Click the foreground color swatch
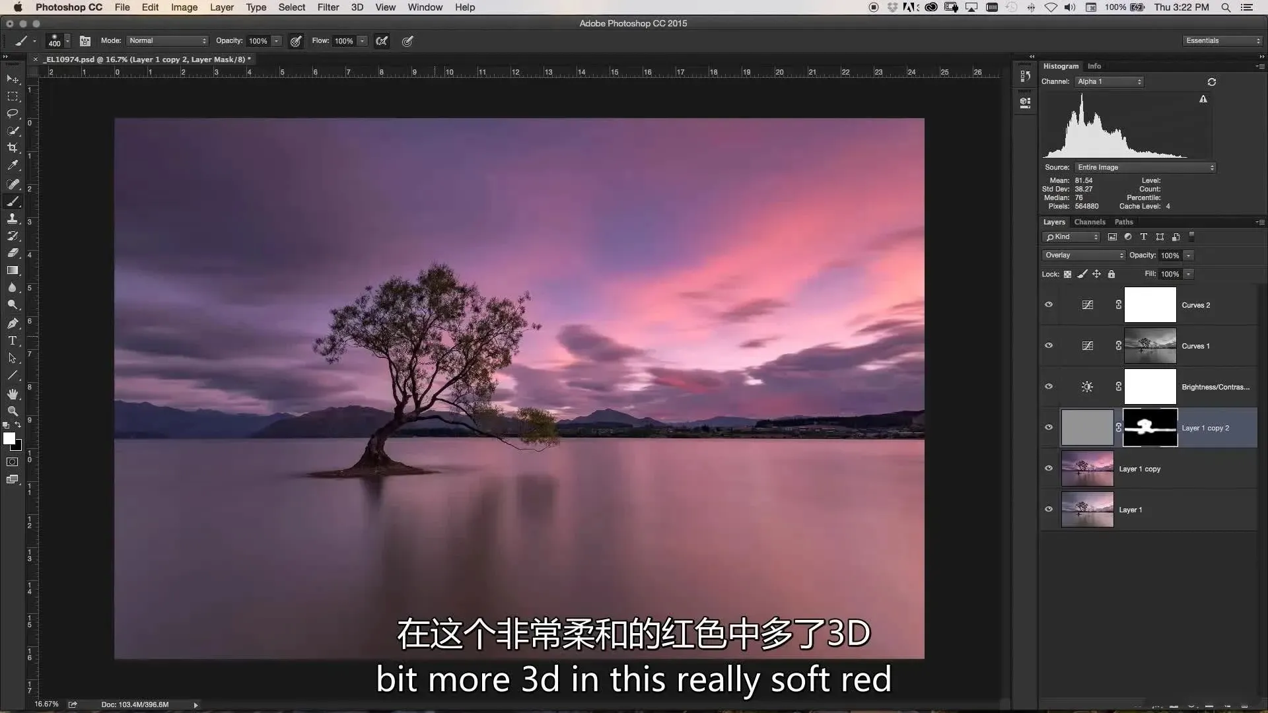1268x713 pixels. [x=9, y=438]
